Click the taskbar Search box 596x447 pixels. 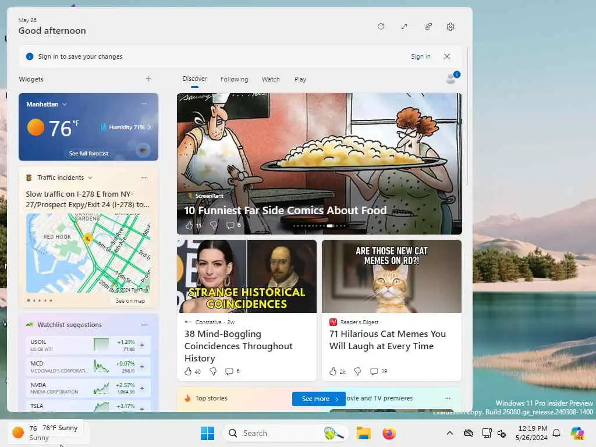(285, 433)
